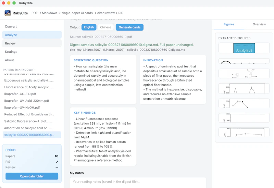
Task: Click the 'Digest saved as' status message
Action: [132, 45]
